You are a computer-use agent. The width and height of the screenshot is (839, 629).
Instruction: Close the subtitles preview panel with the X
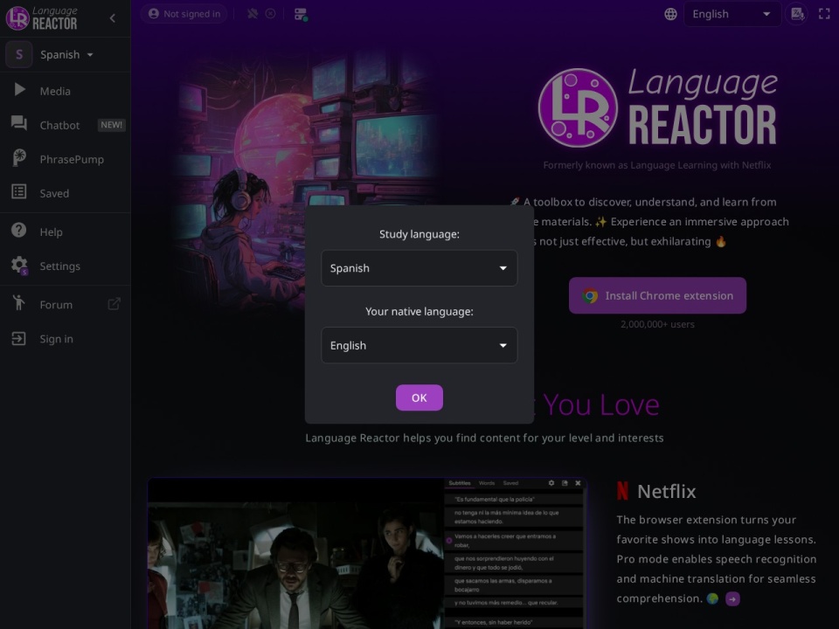[578, 483]
